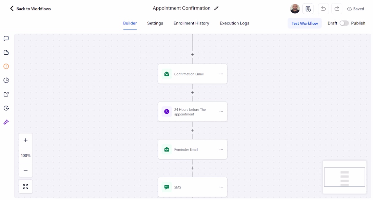Go back via Back to Workflows
The image size is (373, 200).
tap(30, 8)
